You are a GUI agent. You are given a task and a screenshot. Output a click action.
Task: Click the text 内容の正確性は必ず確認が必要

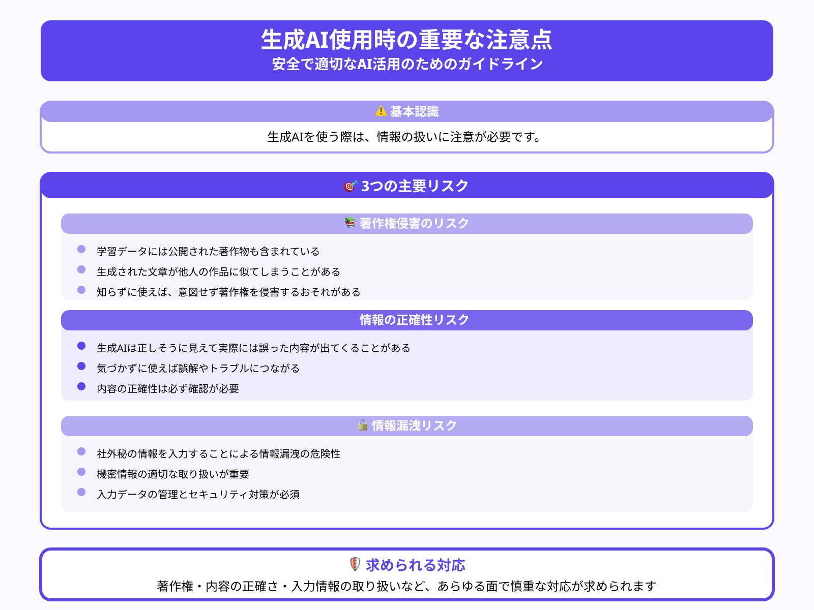click(168, 388)
